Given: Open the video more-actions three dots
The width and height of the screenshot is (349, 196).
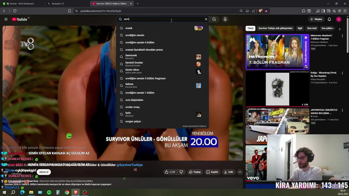Looking at the screenshot, I should pyautogui.click(x=240, y=172).
